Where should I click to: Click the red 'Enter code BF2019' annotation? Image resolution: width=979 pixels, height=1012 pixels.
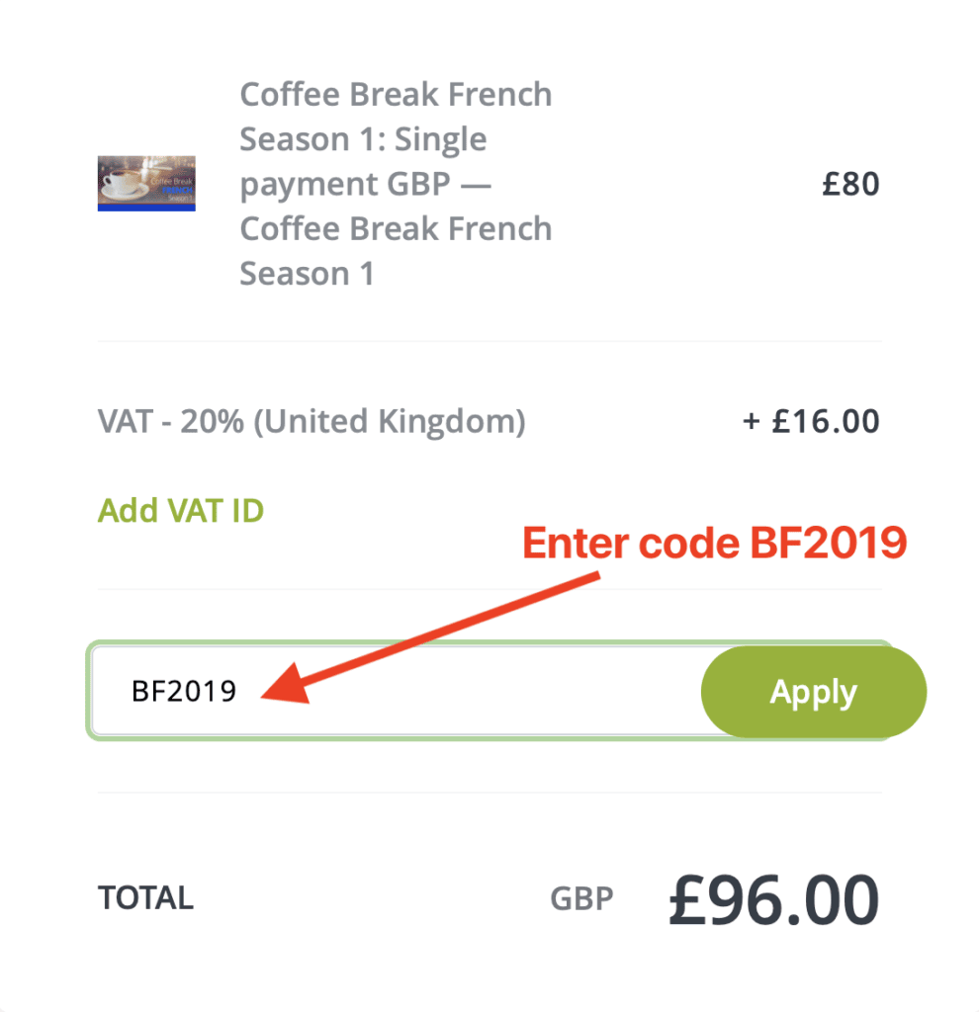[x=715, y=543]
